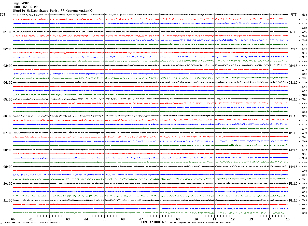
Task: Click minute 08 on the time axis
Action: pos(160,219)
